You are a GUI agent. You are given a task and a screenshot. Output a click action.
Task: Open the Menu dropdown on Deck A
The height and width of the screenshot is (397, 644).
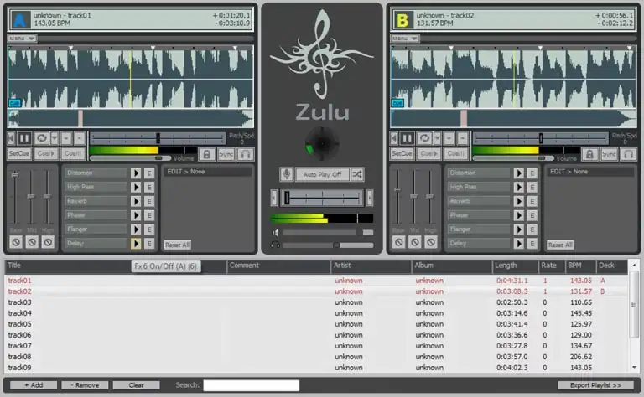click(x=22, y=39)
